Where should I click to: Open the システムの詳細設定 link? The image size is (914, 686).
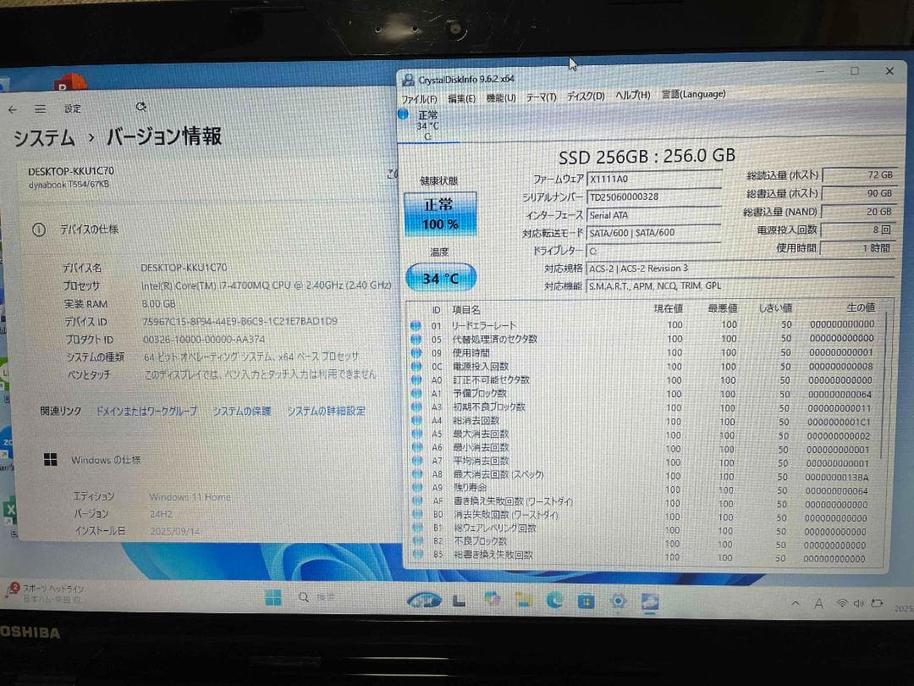[325, 410]
